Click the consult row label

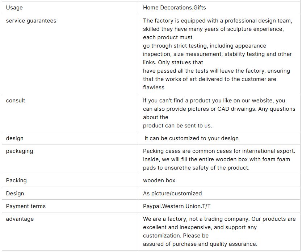pyautogui.click(x=16, y=101)
